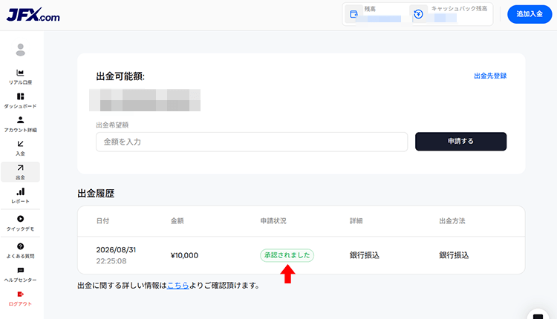This screenshot has width=557, height=319.
Task: Click the 承認されました status badge
Action: click(x=287, y=255)
